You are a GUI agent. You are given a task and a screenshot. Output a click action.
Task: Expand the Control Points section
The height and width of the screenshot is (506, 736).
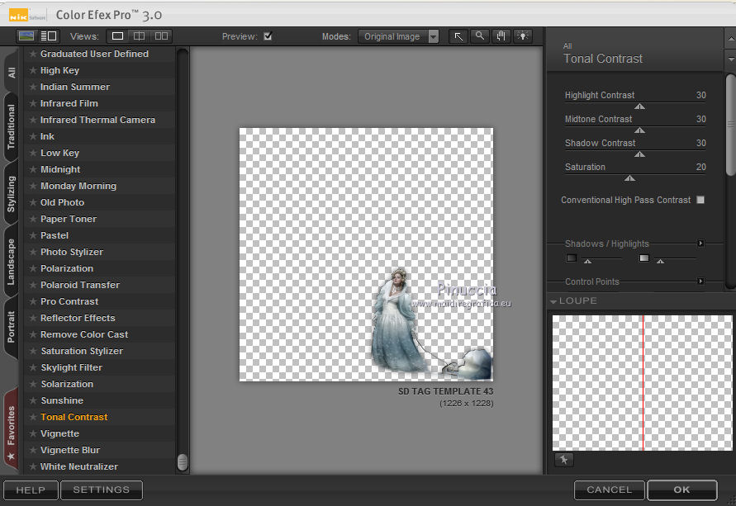(x=700, y=281)
